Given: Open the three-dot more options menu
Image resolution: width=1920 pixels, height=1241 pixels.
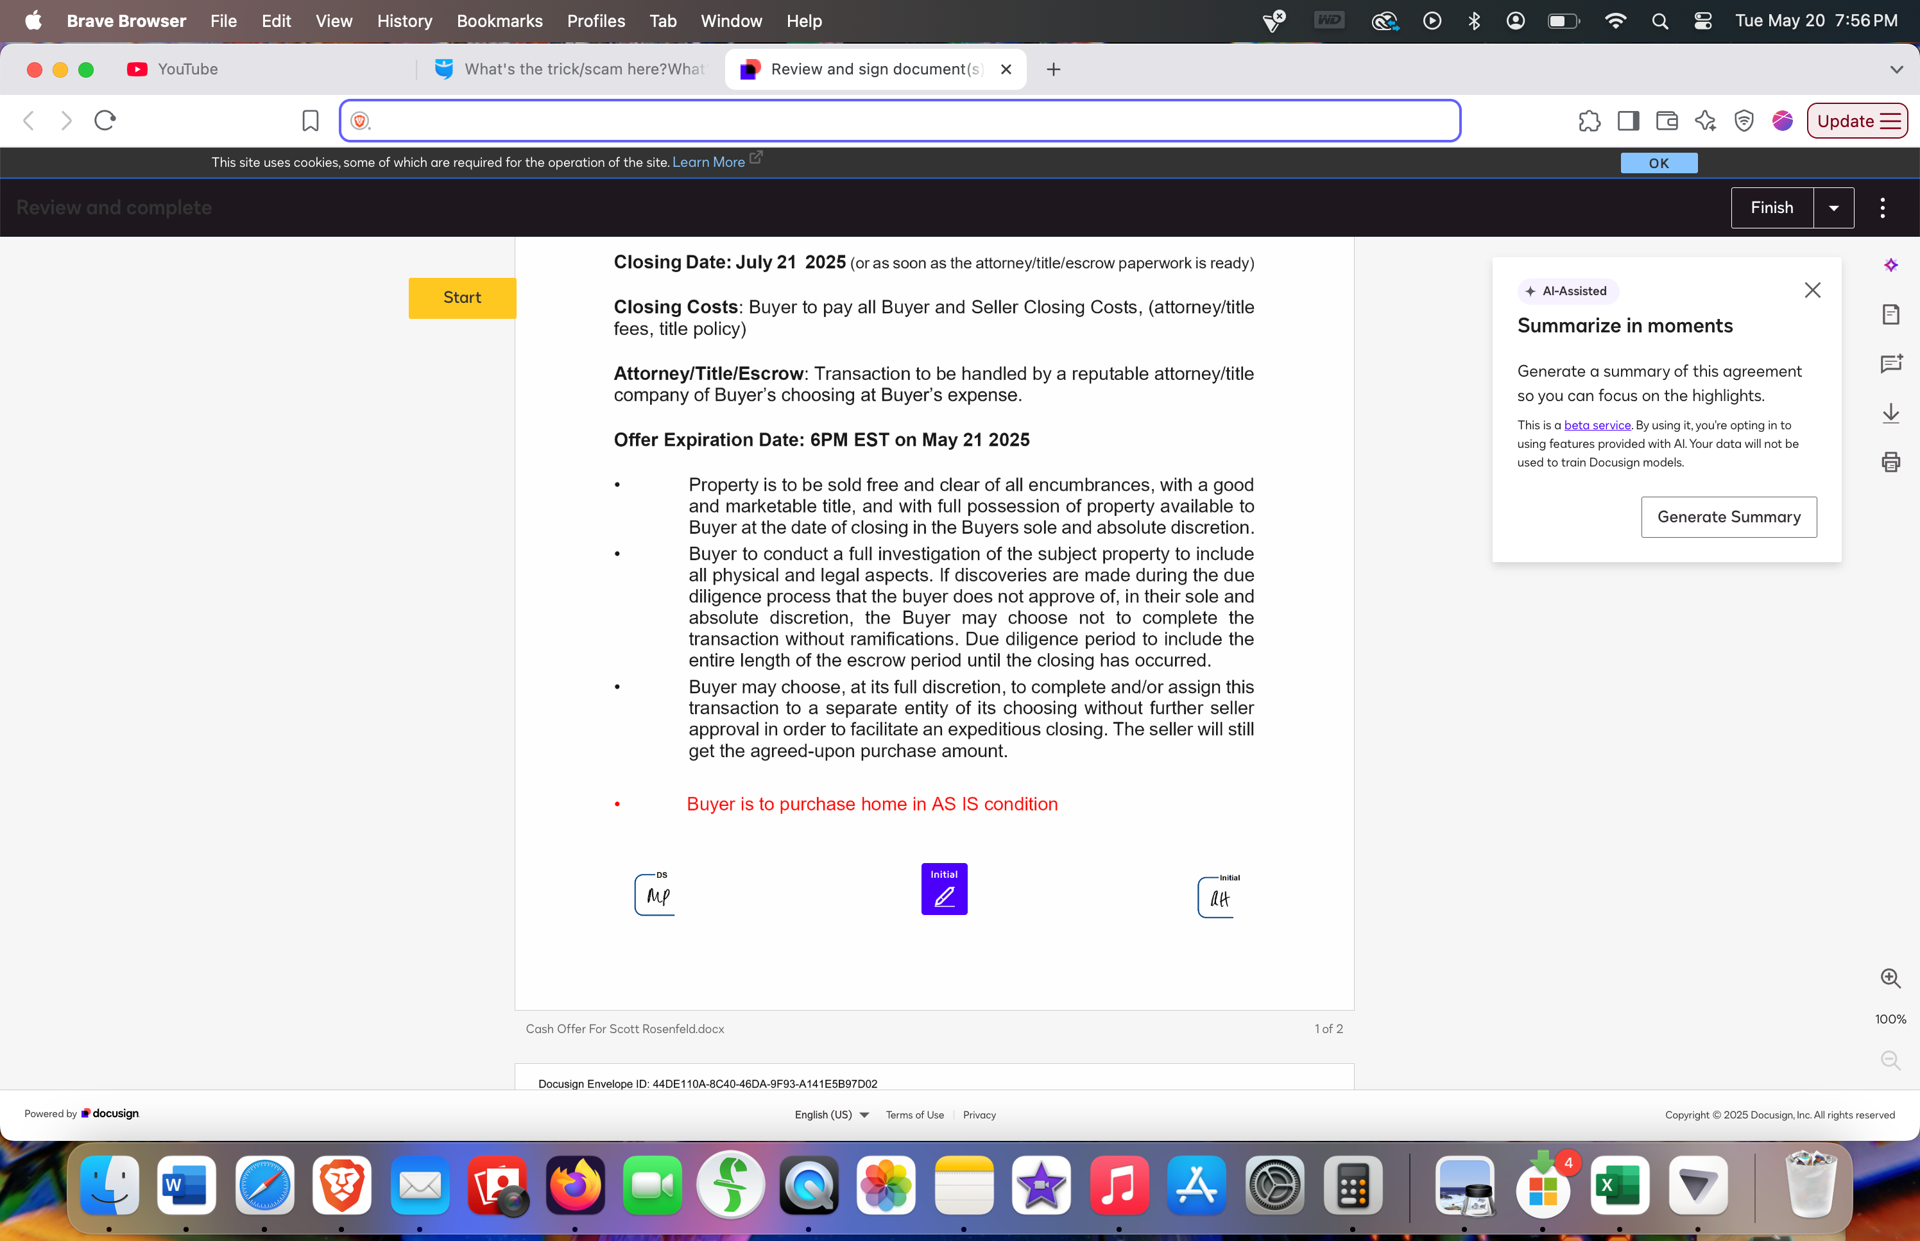Looking at the screenshot, I should coord(1882,208).
